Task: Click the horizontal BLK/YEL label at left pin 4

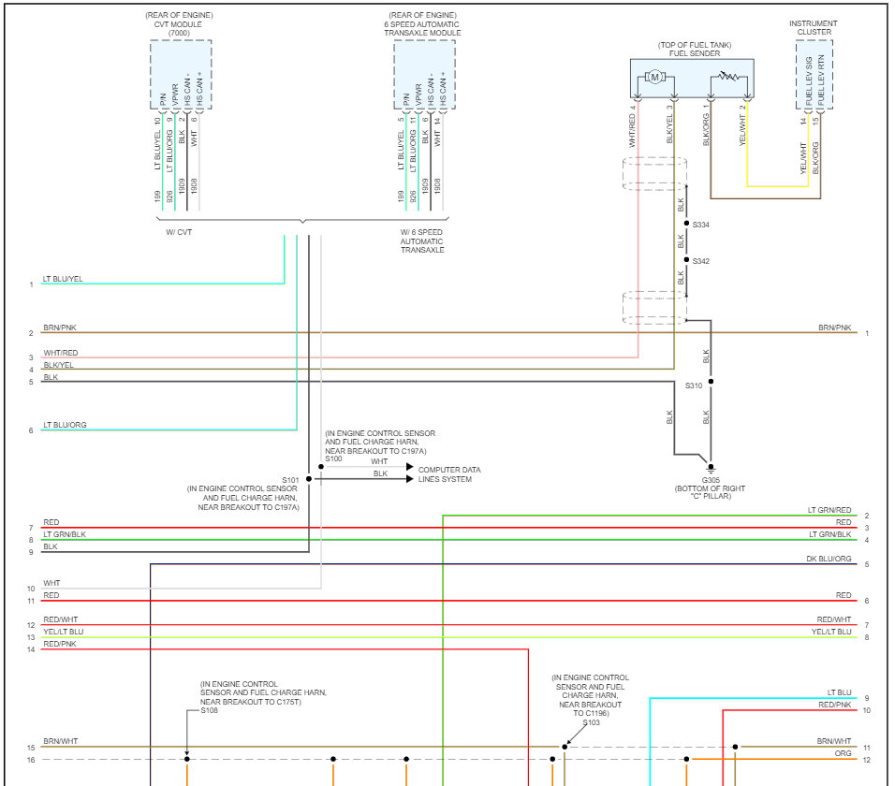Action: (58, 365)
